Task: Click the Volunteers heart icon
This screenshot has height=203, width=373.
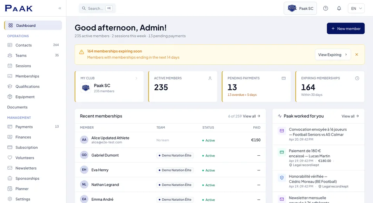Action: pos(10,158)
